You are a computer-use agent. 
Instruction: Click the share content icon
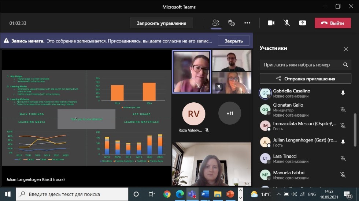point(302,23)
